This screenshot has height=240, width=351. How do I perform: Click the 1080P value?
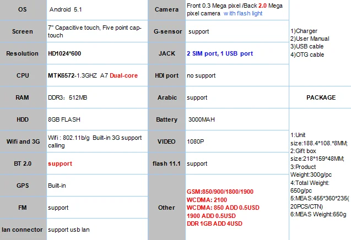196,141
